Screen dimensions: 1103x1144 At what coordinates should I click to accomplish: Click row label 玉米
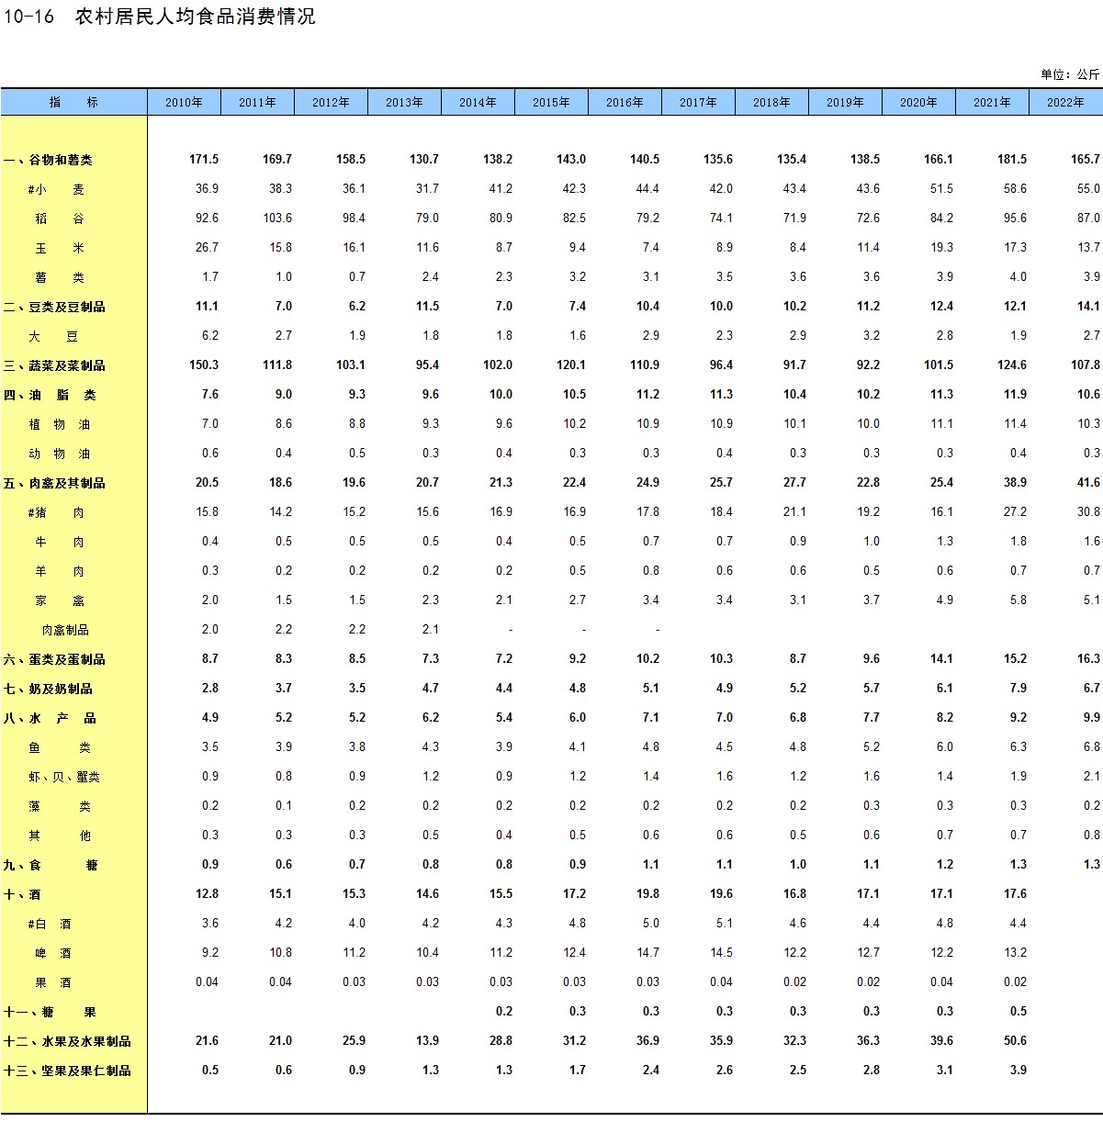(x=60, y=248)
